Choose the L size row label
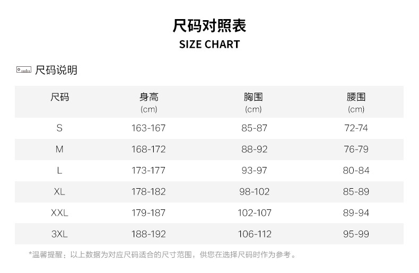The height and width of the screenshot is (273, 419). pyautogui.click(x=59, y=171)
